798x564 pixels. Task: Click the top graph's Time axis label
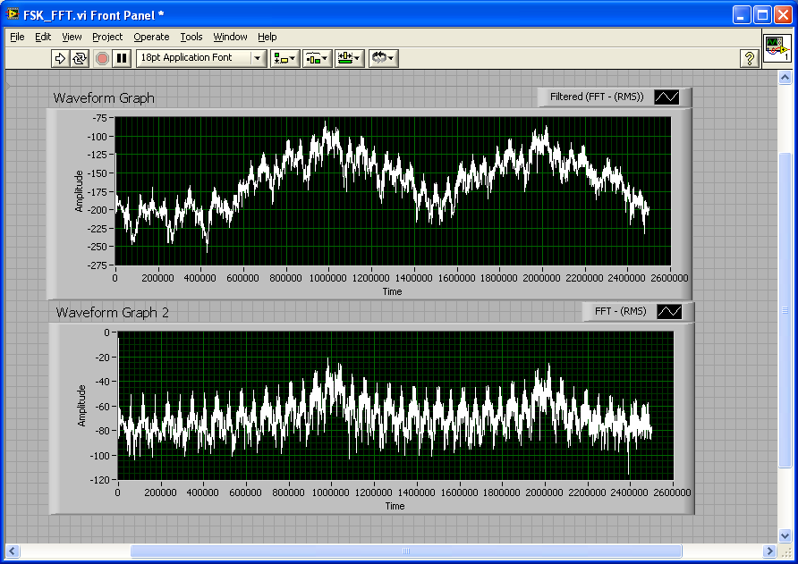(x=393, y=291)
